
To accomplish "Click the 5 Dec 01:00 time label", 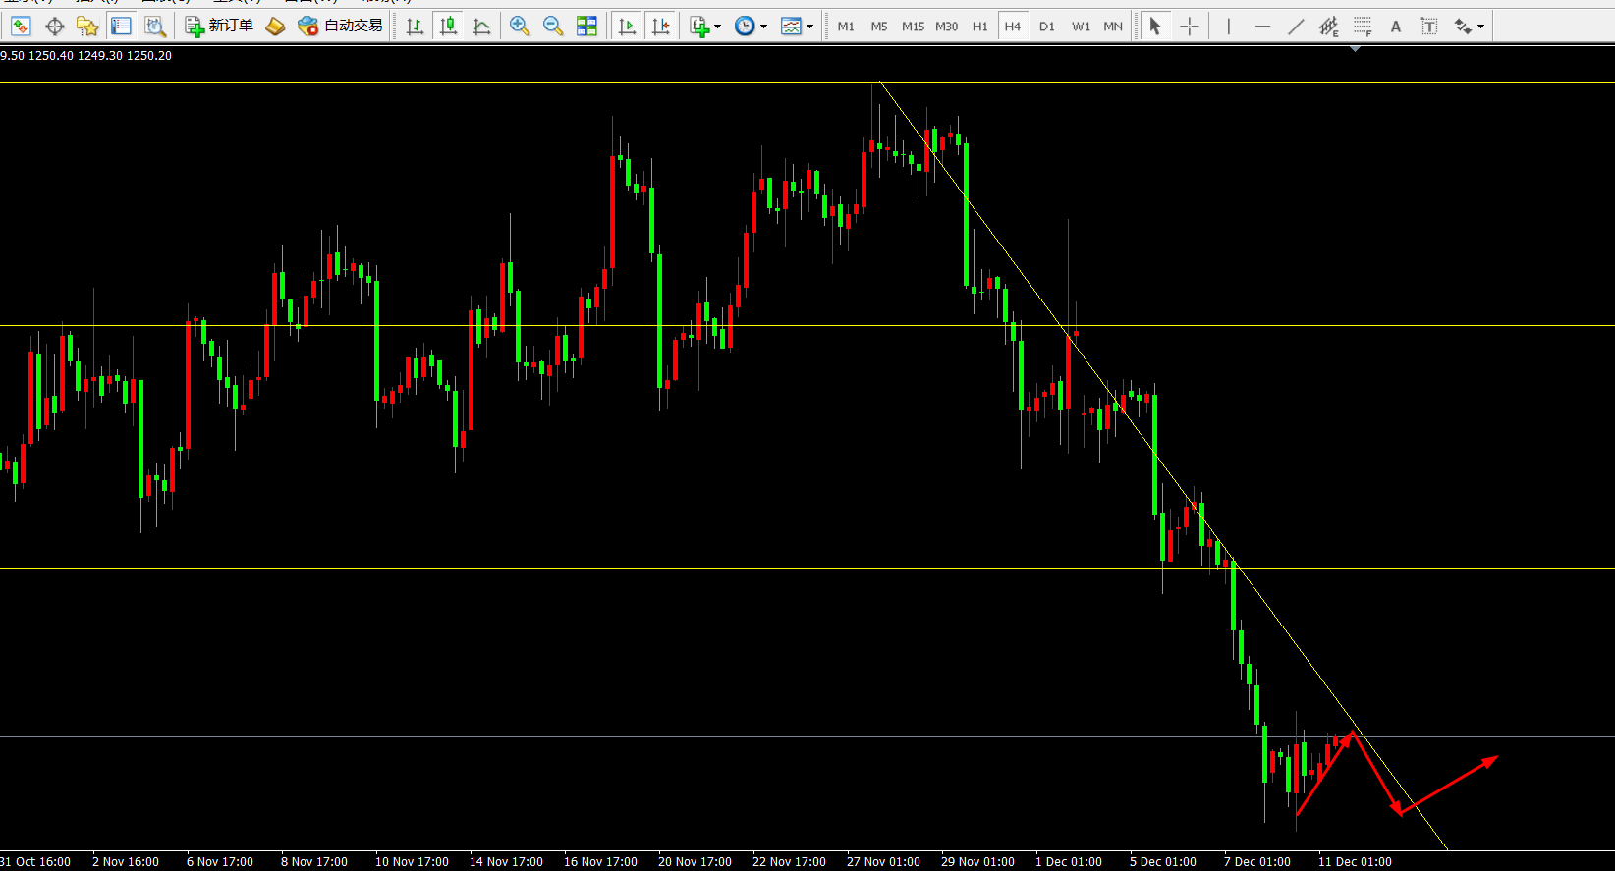I will pos(1163,861).
